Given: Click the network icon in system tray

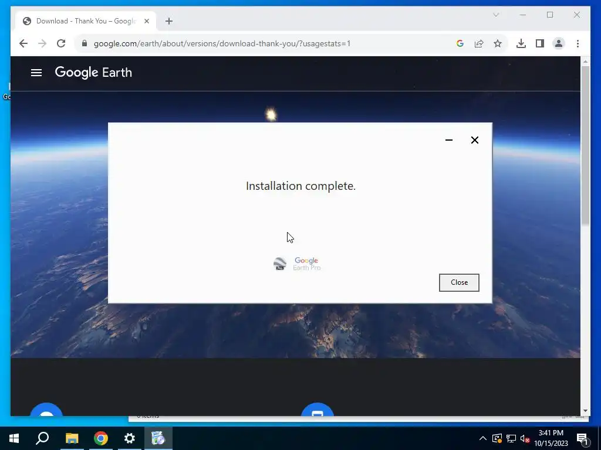Looking at the screenshot, I should coord(511,438).
